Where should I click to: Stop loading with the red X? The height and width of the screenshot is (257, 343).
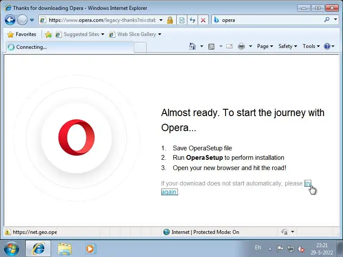pyautogui.click(x=203, y=20)
